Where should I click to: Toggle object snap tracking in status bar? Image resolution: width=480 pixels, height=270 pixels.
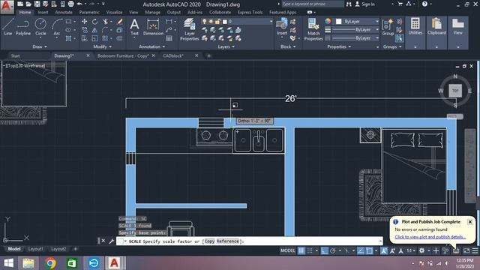click(361, 250)
